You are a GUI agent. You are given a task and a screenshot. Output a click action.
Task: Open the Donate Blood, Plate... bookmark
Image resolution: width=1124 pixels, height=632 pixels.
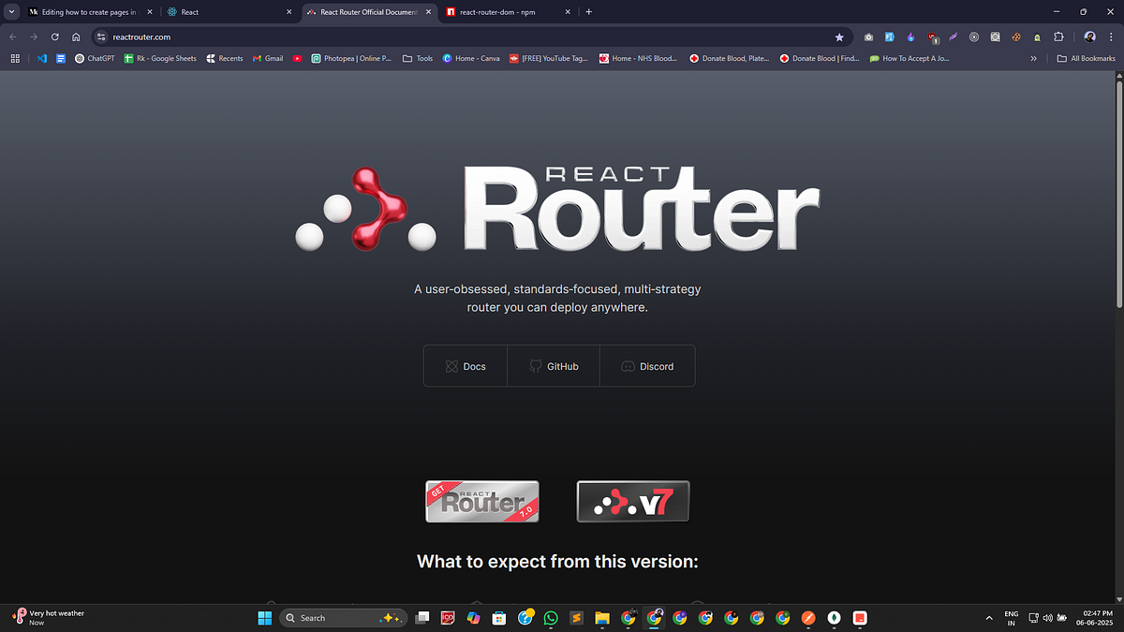(729, 58)
